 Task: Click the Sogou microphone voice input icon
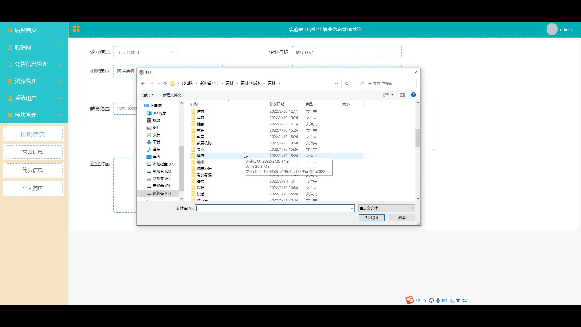tap(438, 300)
